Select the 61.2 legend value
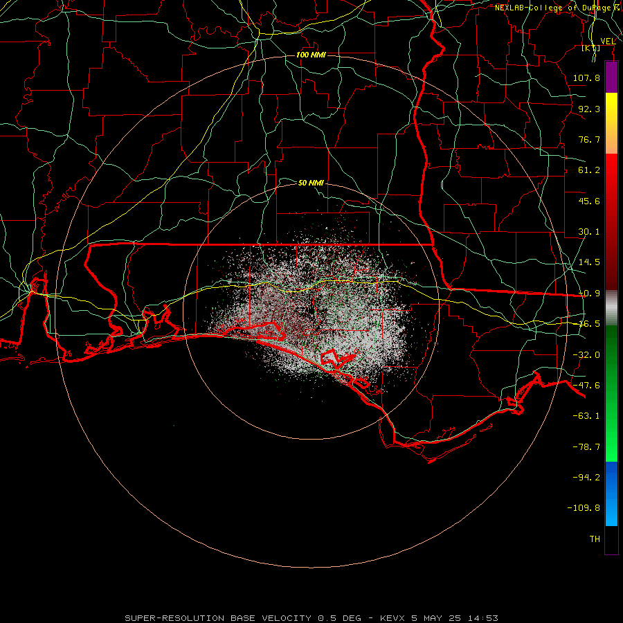 589,170
